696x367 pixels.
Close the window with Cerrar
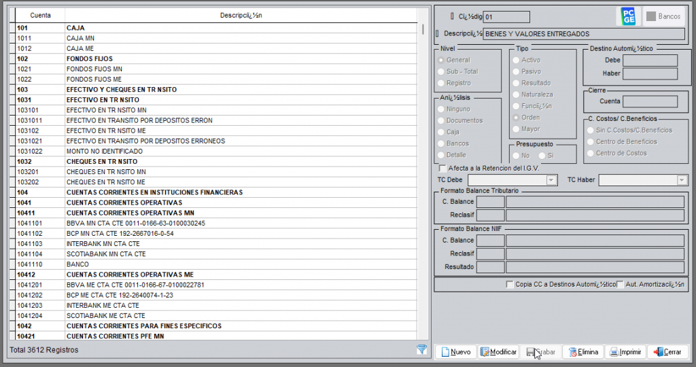point(667,352)
